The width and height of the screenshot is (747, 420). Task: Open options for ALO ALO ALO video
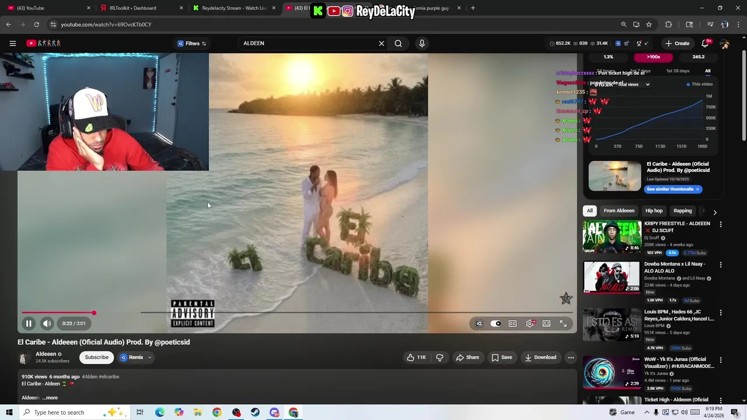[720, 265]
